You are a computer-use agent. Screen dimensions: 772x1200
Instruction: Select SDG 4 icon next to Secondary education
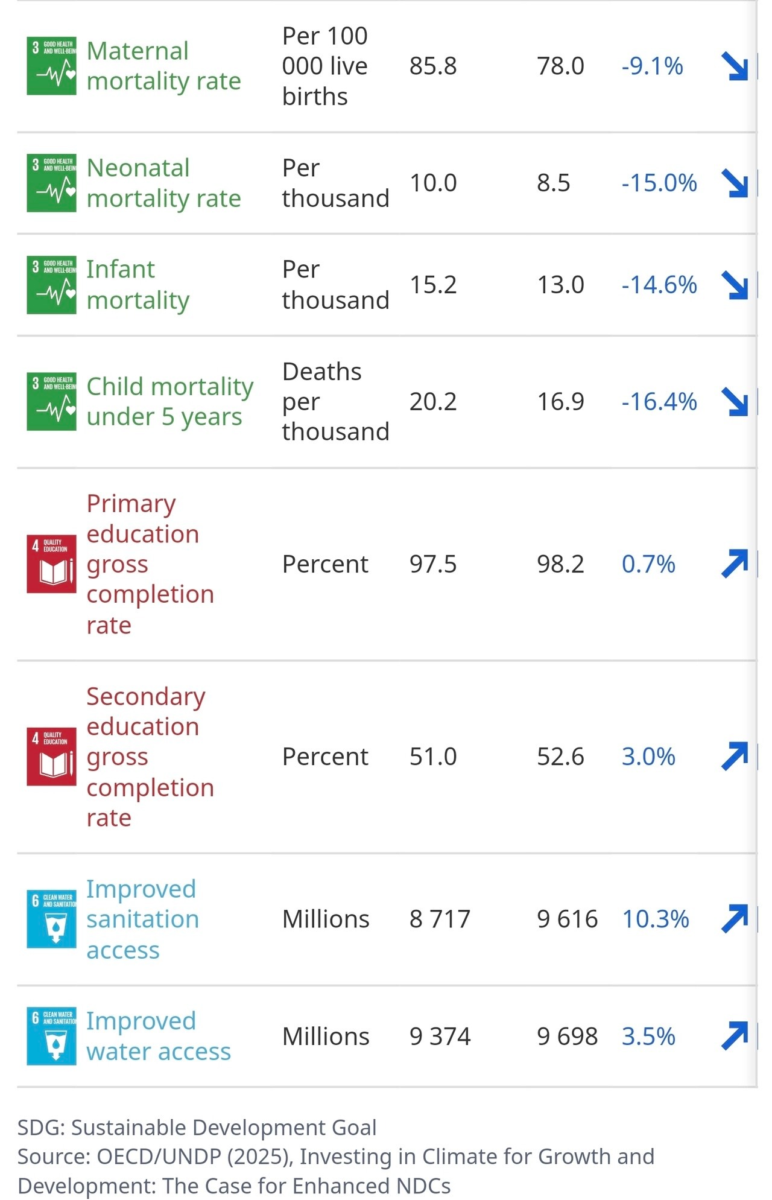51,757
